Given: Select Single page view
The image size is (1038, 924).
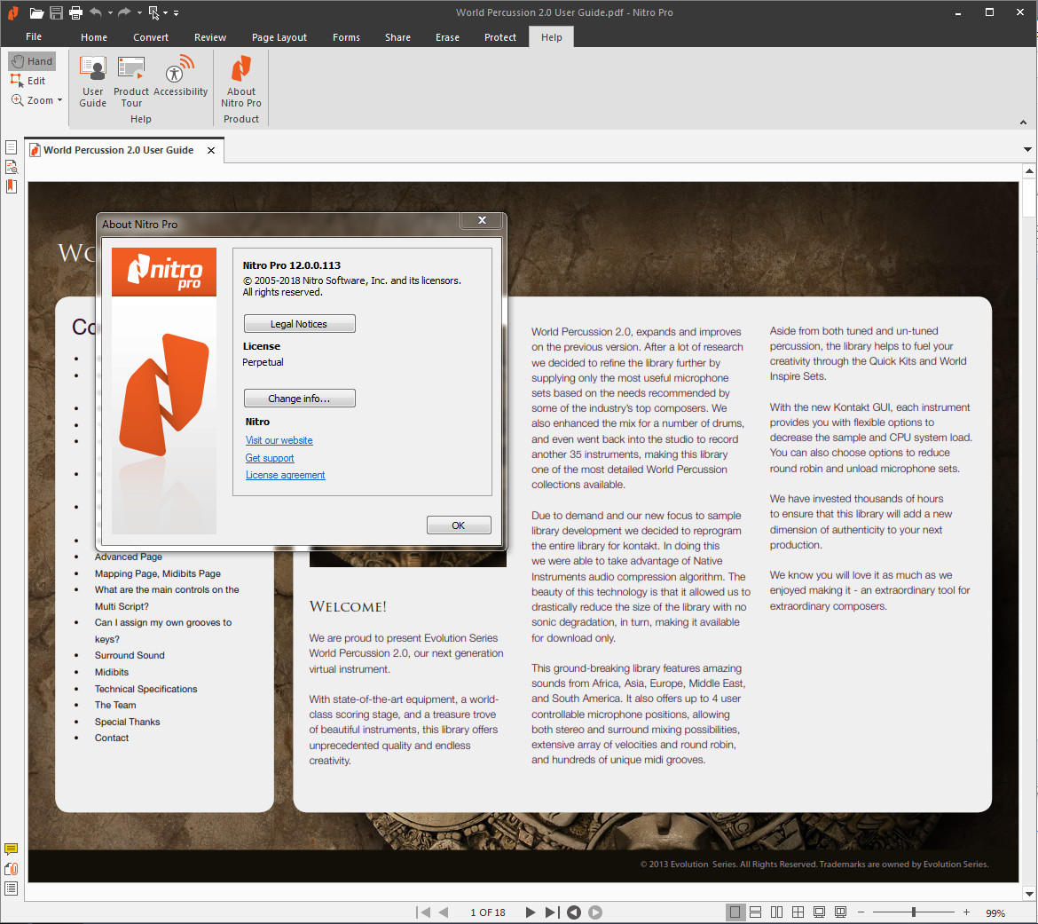Looking at the screenshot, I should click(735, 912).
